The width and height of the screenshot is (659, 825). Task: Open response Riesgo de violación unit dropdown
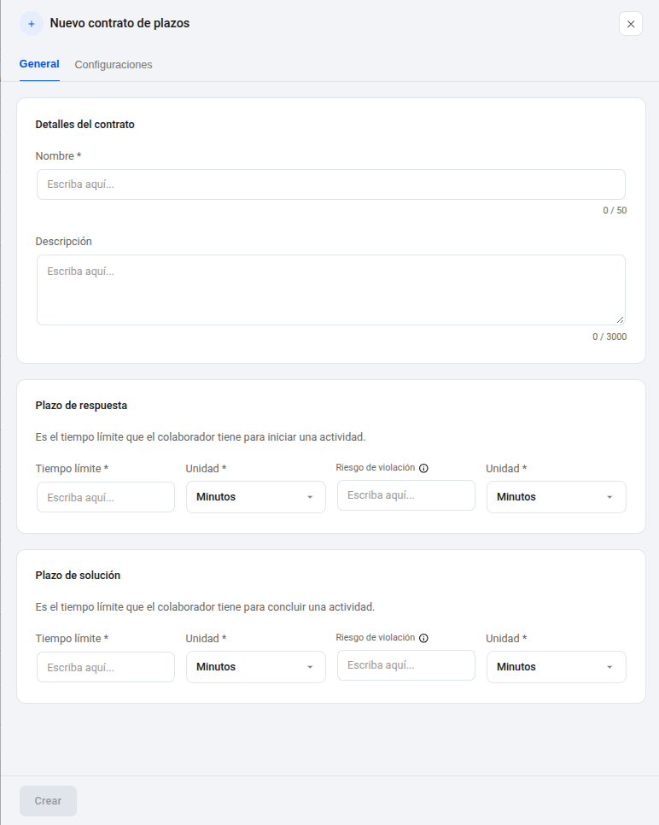coord(556,497)
